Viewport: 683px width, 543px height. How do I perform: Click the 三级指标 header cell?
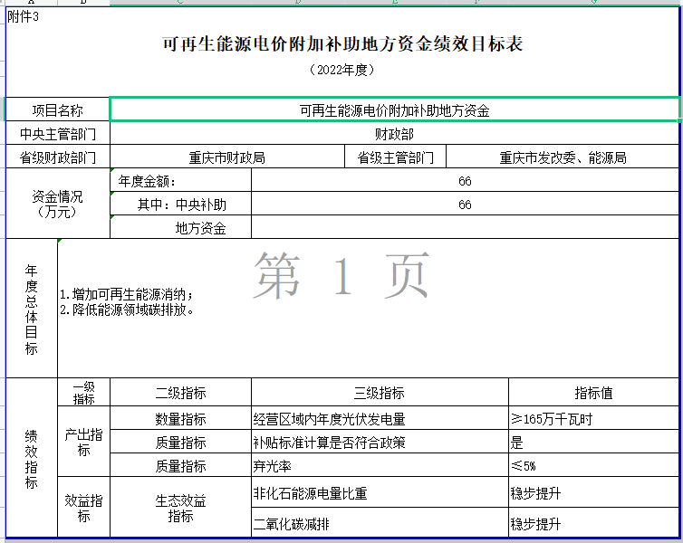[379, 393]
